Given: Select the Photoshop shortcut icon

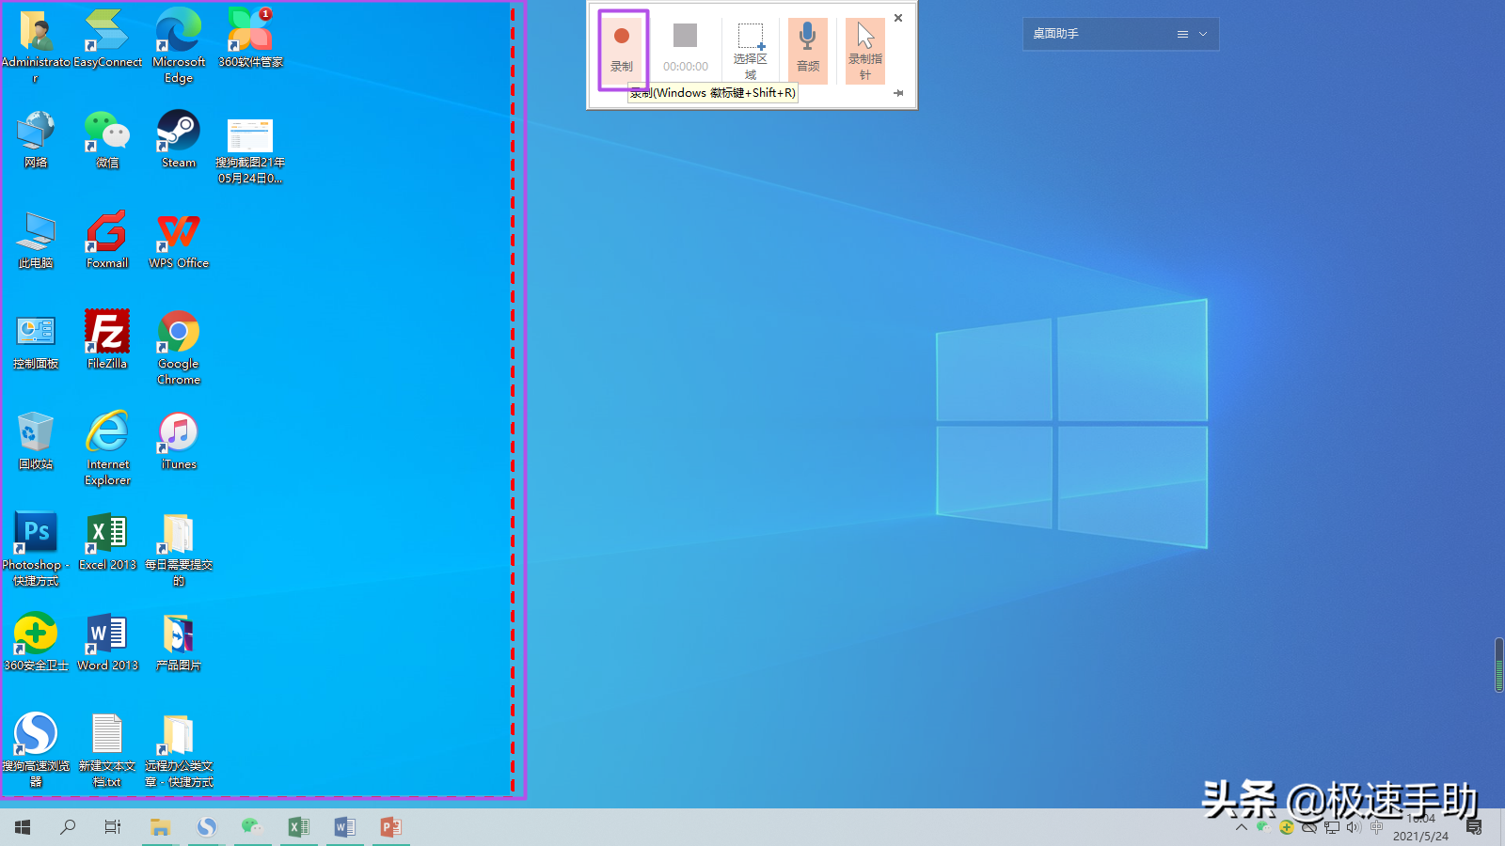Looking at the screenshot, I should (36, 548).
